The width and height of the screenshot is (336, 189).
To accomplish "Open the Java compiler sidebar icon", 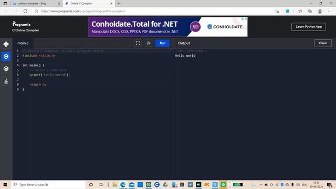I will 6,81.
